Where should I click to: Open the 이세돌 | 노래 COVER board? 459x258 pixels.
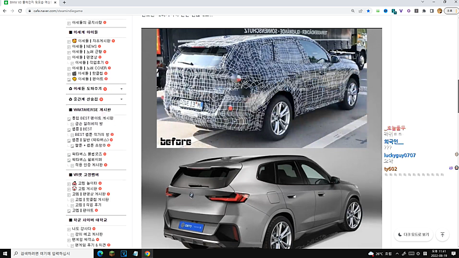(x=90, y=68)
